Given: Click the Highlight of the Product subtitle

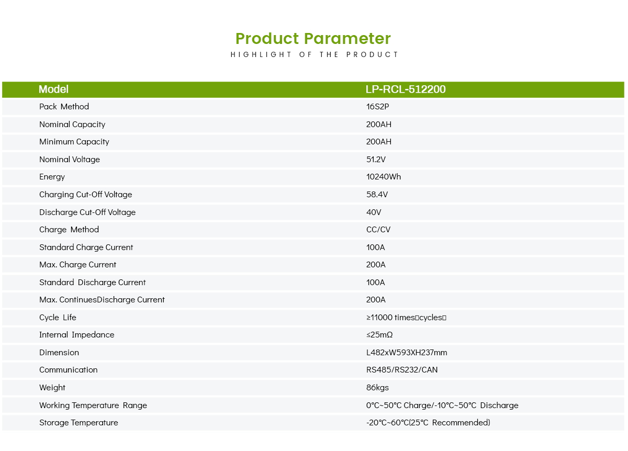Looking at the screenshot, I should 315,54.
